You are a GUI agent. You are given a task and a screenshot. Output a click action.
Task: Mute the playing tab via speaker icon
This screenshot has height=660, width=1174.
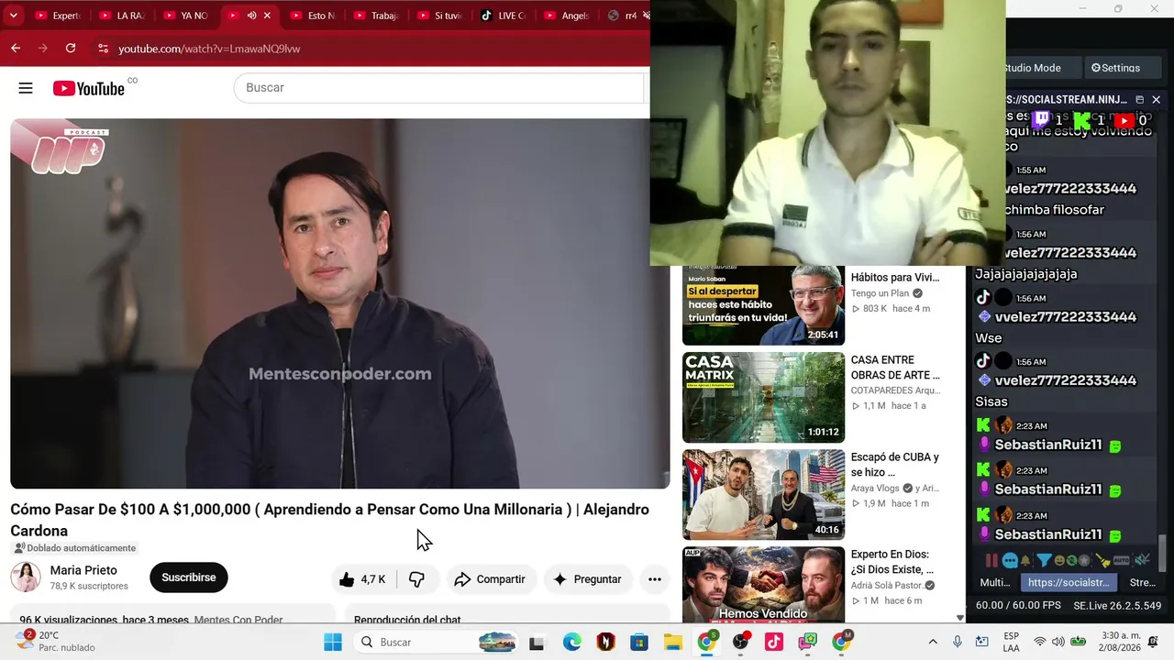[x=251, y=16]
